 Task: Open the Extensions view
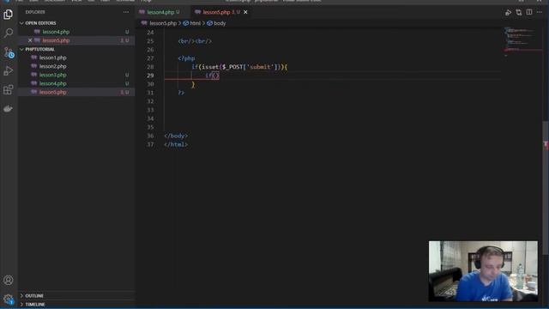[x=8, y=89]
